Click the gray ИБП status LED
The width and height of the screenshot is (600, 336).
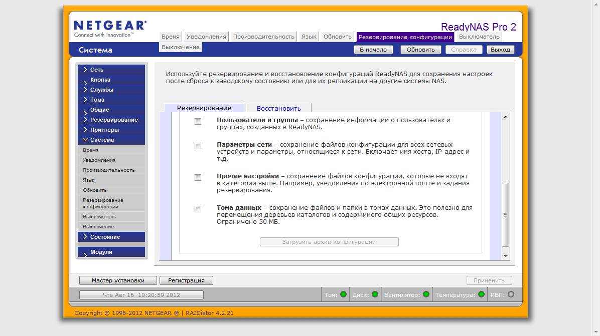pyautogui.click(x=511, y=294)
